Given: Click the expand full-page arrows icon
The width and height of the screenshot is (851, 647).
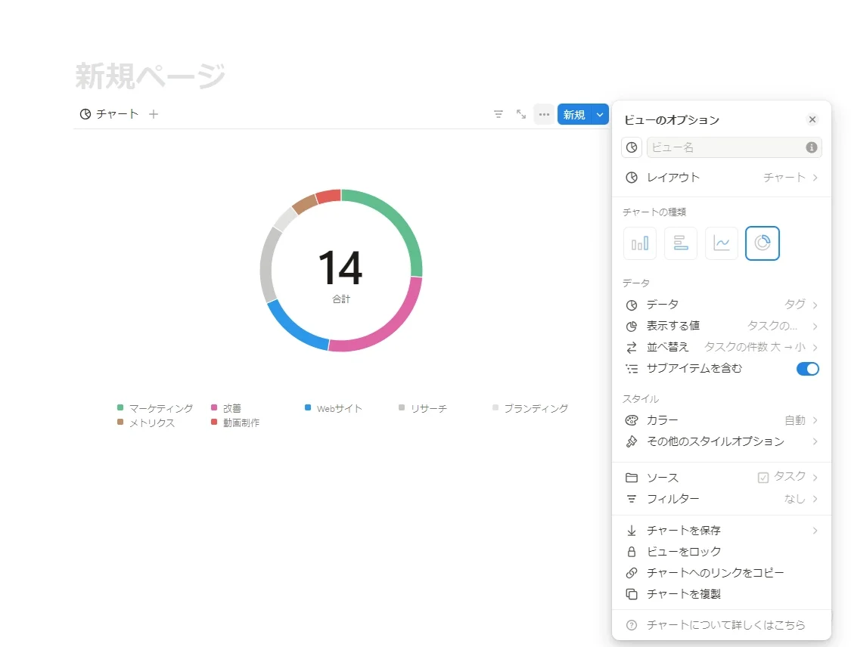Looking at the screenshot, I should (521, 114).
